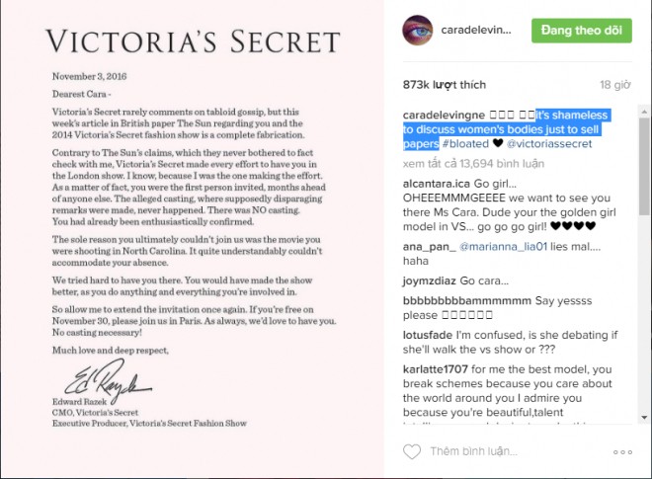Click the scrollbar down arrow
This screenshot has width=652, height=479.
tap(644, 417)
